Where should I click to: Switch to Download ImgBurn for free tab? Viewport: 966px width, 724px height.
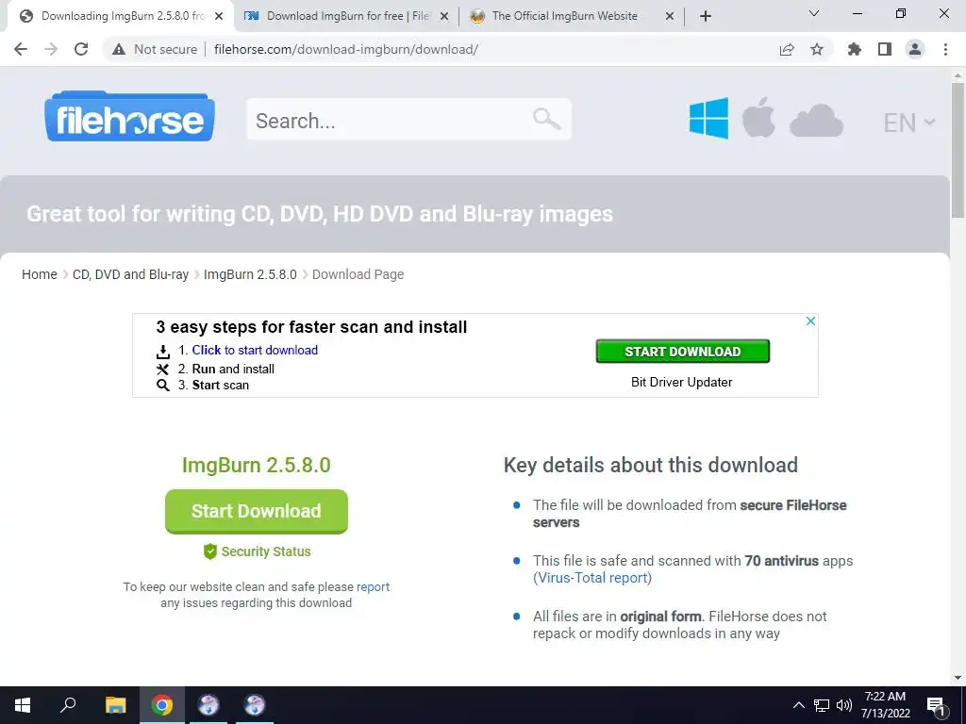tap(347, 16)
